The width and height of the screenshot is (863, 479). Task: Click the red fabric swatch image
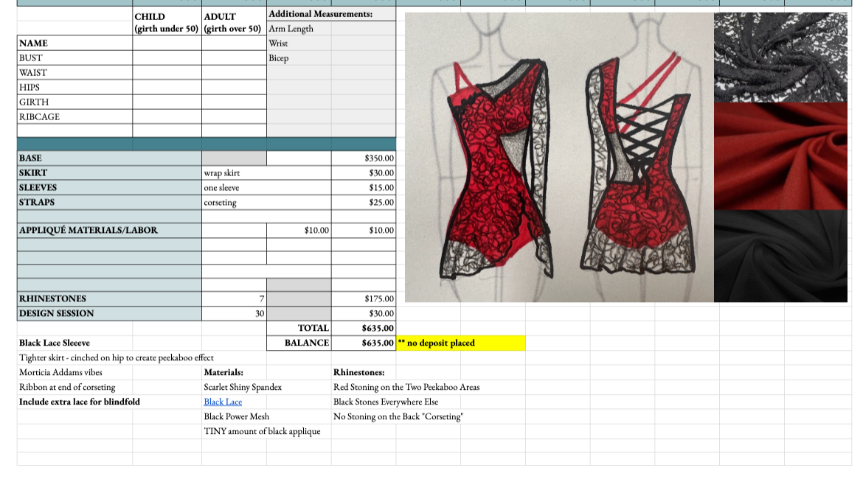[780, 155]
